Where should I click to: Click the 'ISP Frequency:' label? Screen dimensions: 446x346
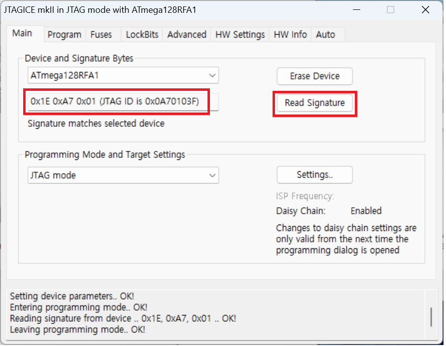[305, 196]
